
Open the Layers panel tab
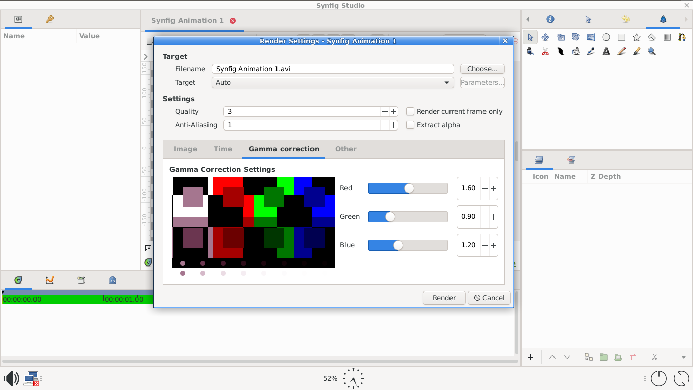tap(539, 160)
